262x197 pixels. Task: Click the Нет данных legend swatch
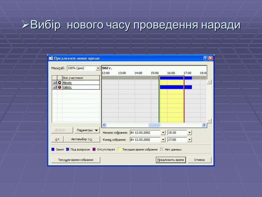(x=162, y=149)
